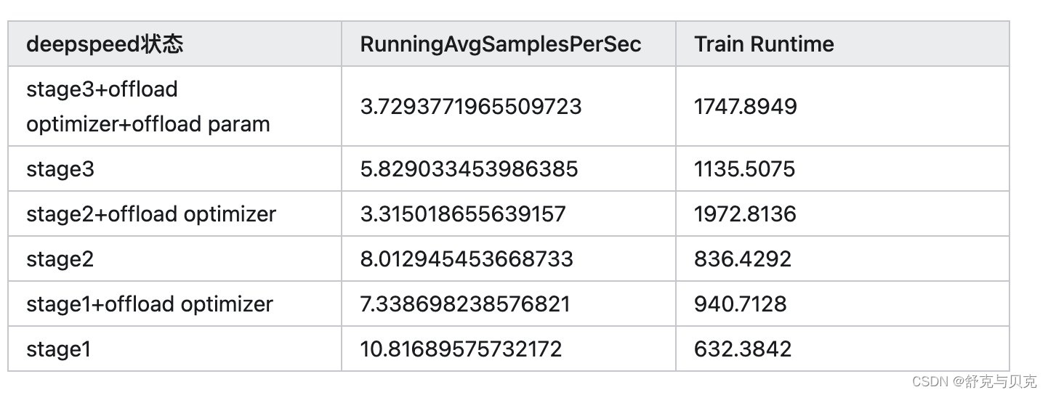Screen dimensions: 1048x395
Task: Select the value 5.829033453986385
Action: (469, 169)
